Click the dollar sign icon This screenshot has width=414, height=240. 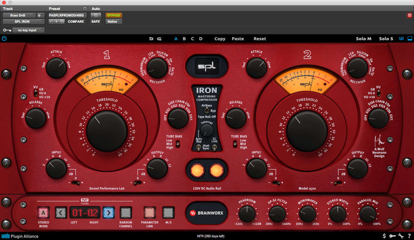pos(384,236)
